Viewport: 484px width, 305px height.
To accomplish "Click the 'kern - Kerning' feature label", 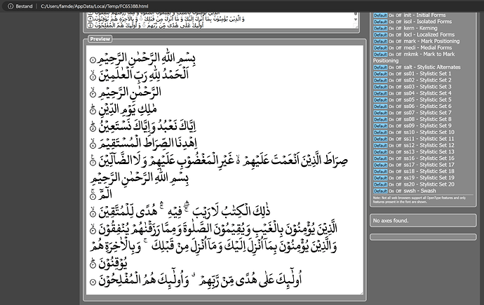I will [420, 28].
